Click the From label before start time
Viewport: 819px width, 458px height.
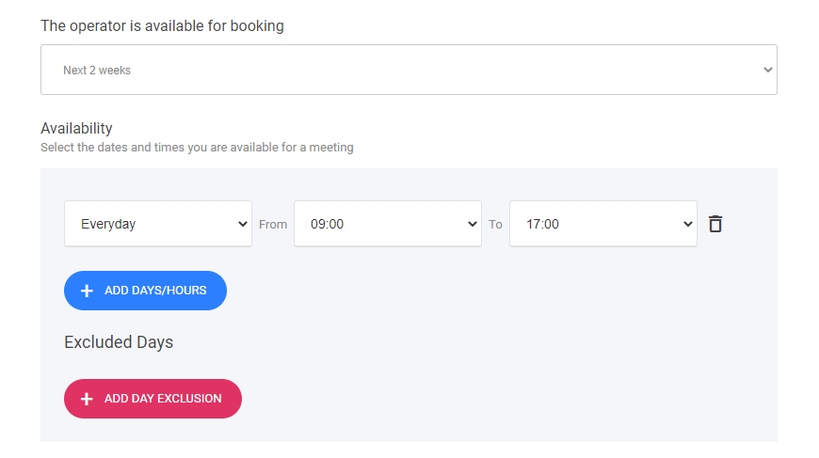pos(273,225)
